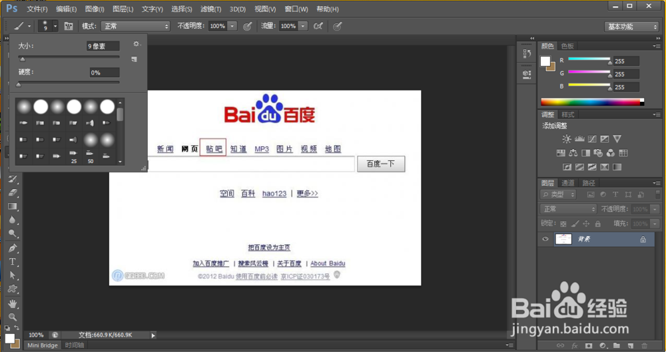Screen dimensions: 666x352
Task: Hide the 背景 layer eye icon
Action: [x=545, y=239]
